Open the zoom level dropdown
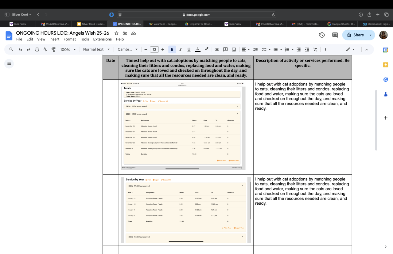This screenshot has height=254, width=393. pyautogui.click(x=68, y=50)
